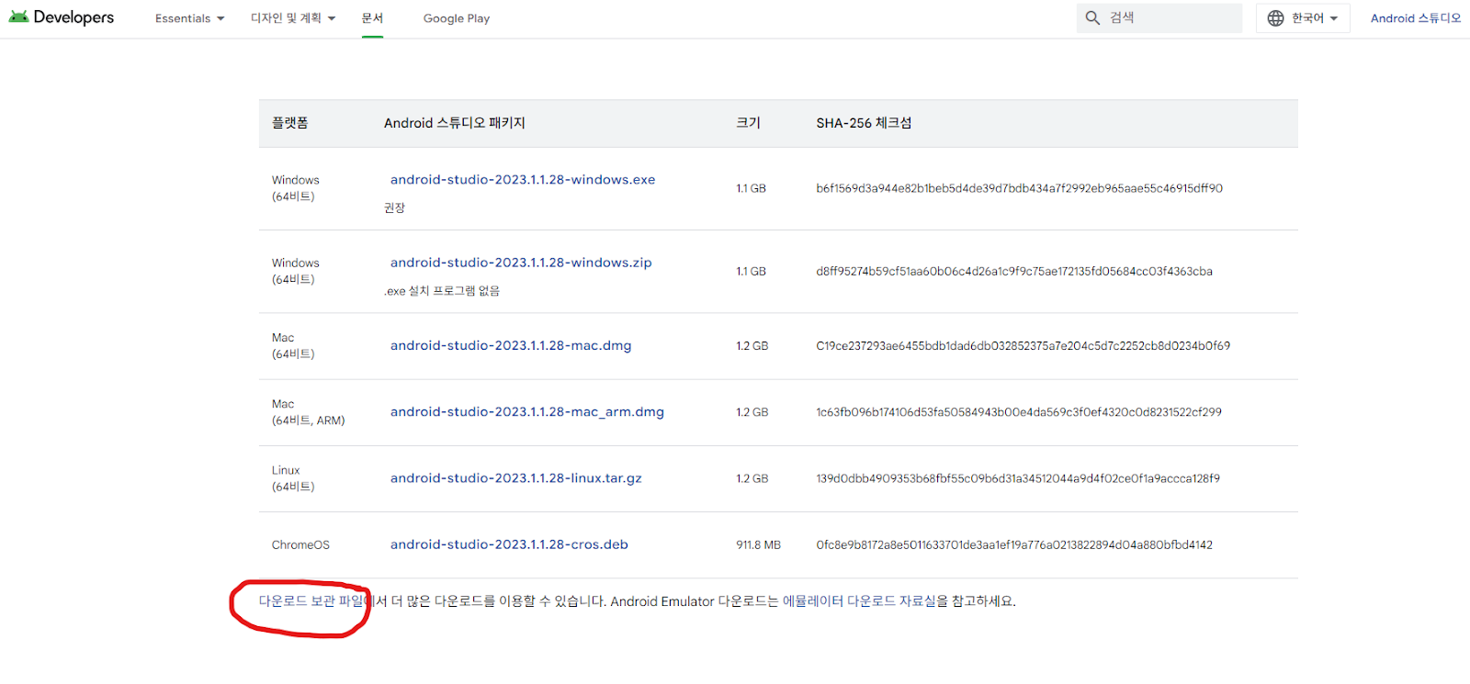Screen dimensions: 1470x684
Task: Open the 한국어 language dropdown
Action: coord(1303,18)
